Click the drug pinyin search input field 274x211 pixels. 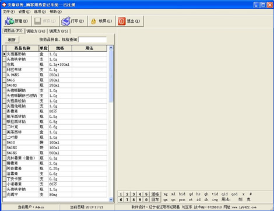pos(92,40)
